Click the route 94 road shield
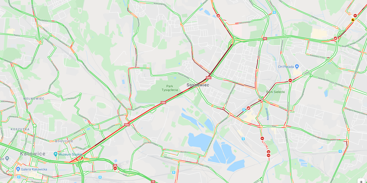 pyautogui.click(x=265, y=39)
